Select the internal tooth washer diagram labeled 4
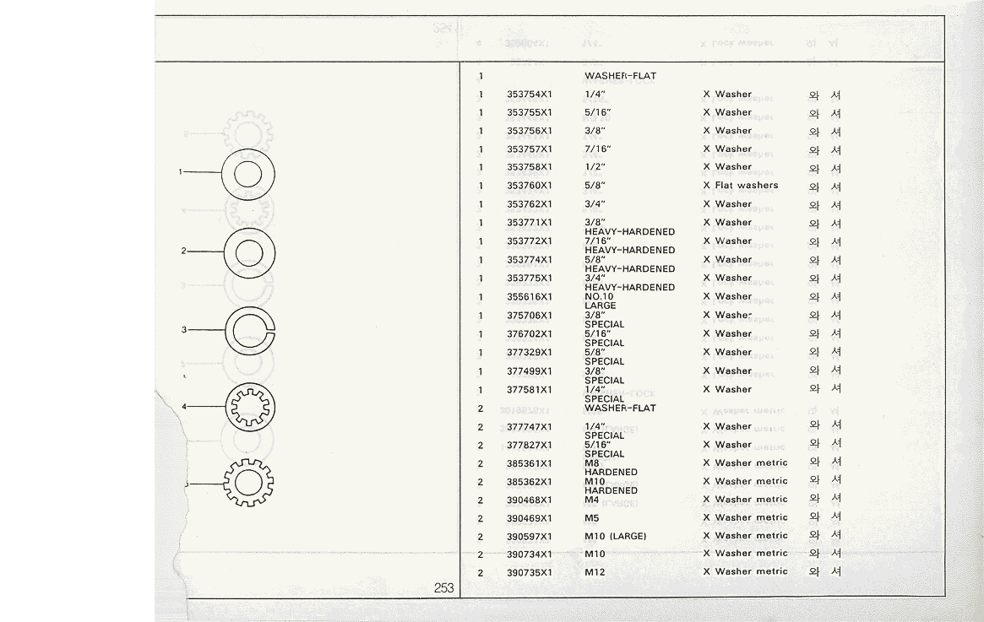984x622 pixels. [249, 408]
